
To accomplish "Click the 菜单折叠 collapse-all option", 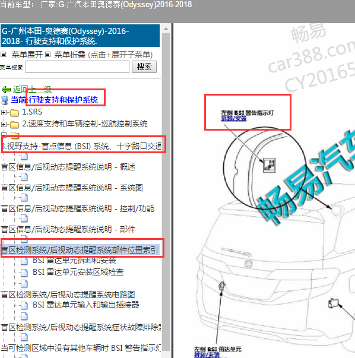I will coord(70,55).
